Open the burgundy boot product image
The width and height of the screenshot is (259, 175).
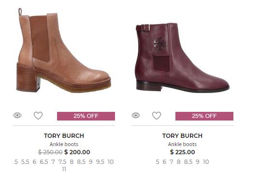[x=182, y=58]
